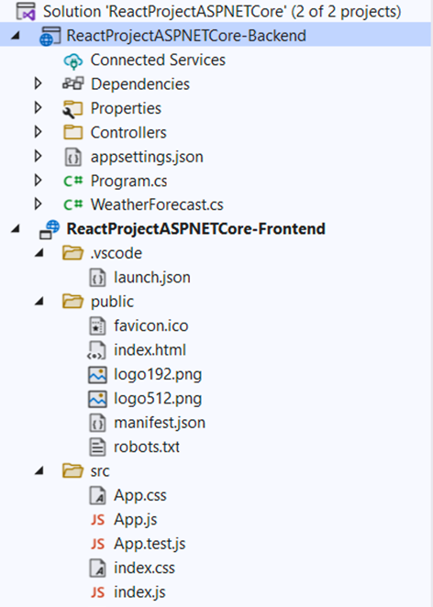Click the appsettings.json braces icon
This screenshot has width=433, height=607.
73,157
